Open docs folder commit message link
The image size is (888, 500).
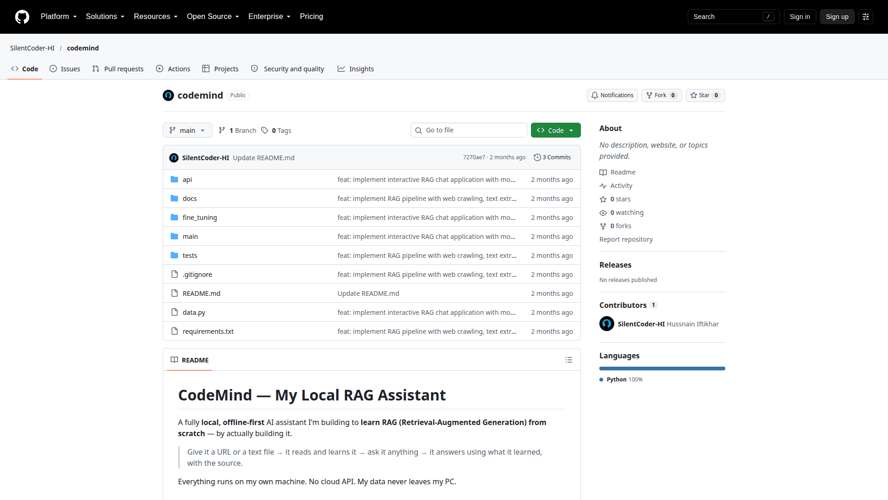pyautogui.click(x=427, y=199)
